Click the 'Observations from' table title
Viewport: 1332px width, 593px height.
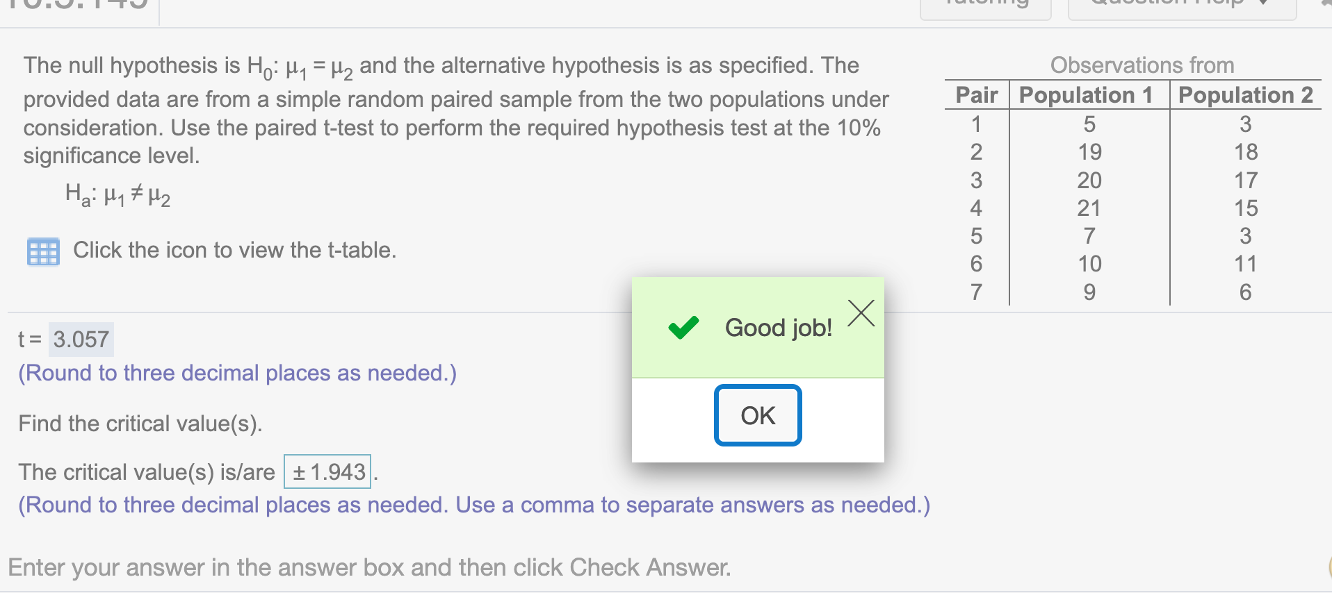tap(1142, 65)
